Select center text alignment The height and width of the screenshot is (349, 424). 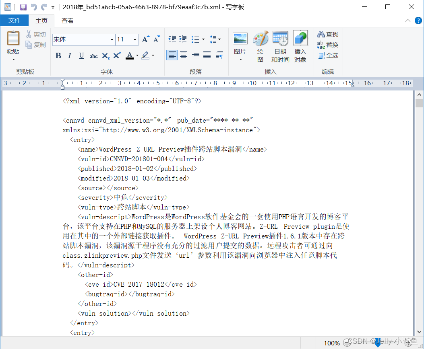(184, 55)
